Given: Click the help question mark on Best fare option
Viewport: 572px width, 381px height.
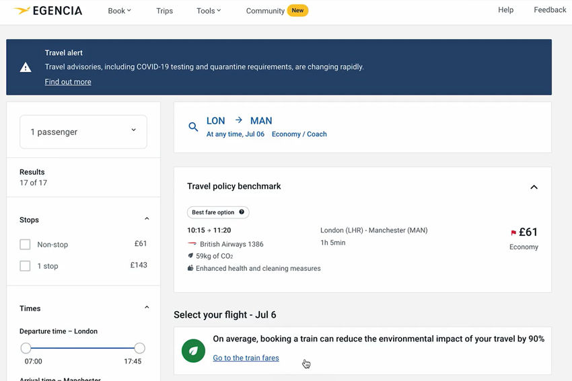Looking at the screenshot, I should click(x=242, y=212).
